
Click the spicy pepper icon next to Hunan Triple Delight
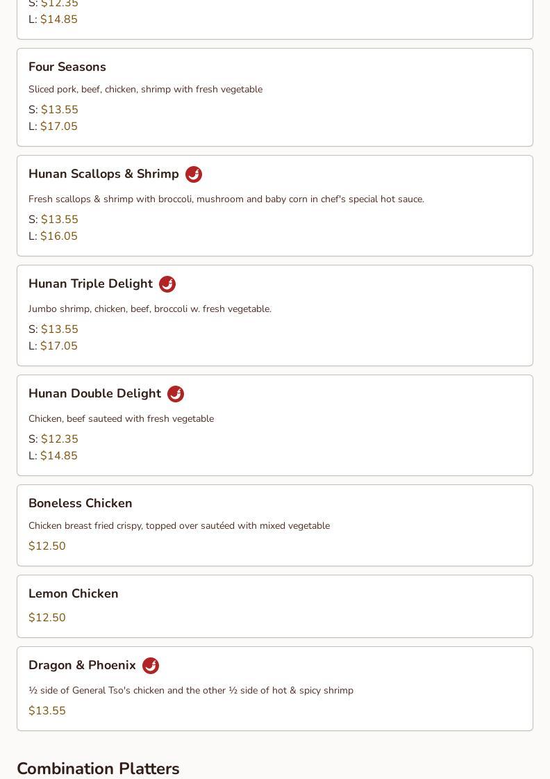pyautogui.click(x=167, y=284)
